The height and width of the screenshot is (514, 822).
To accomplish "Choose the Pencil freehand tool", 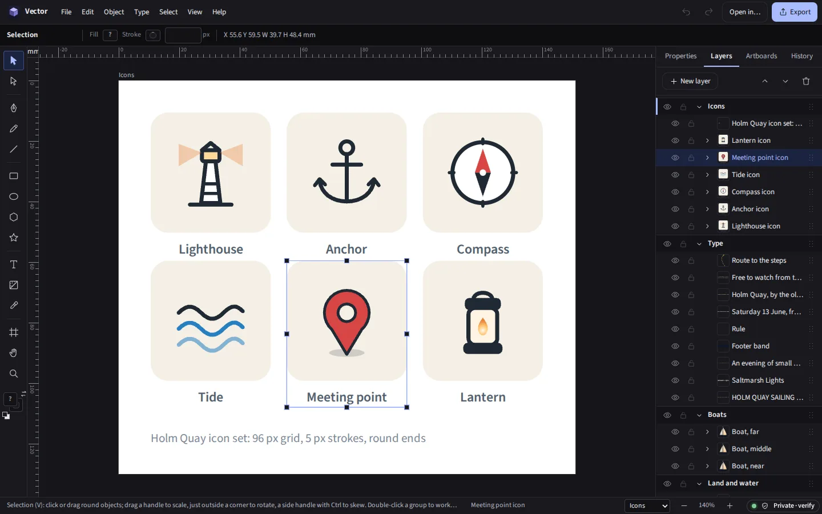I will pyautogui.click(x=14, y=128).
